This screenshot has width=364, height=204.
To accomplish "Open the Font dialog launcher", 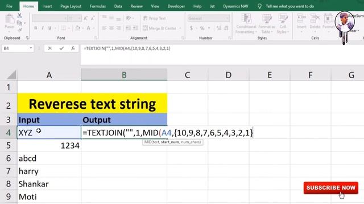I will (x=96, y=38).
